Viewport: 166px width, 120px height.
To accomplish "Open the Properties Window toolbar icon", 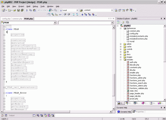I will click(120, 10).
